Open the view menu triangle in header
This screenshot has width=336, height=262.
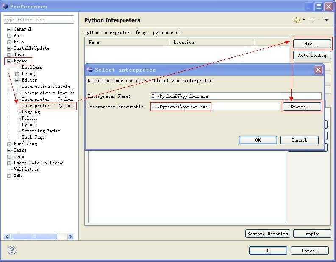click(x=326, y=20)
